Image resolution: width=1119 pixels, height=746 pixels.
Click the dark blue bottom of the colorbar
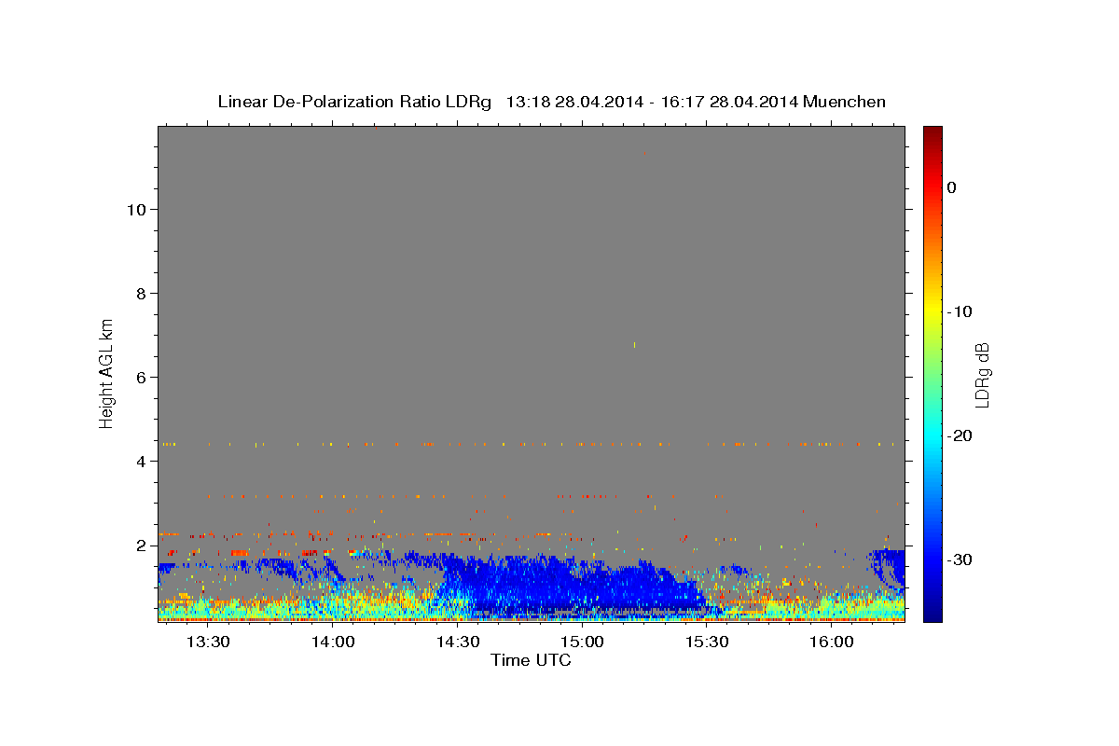(932, 613)
